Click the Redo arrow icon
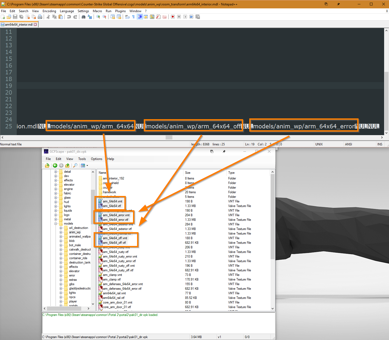389x340 pixels. (x=75, y=17)
